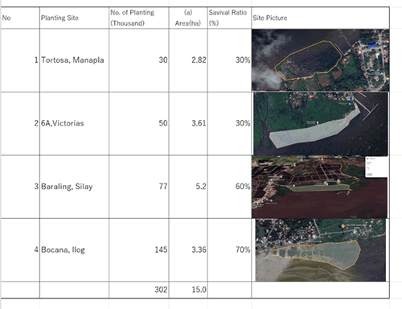The width and height of the screenshot is (402, 309).
Task: Select the total area cell 15.0
Action: pyautogui.click(x=188, y=290)
